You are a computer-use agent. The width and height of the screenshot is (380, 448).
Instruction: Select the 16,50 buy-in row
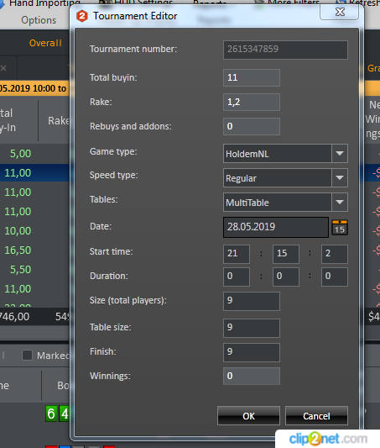[34, 250]
